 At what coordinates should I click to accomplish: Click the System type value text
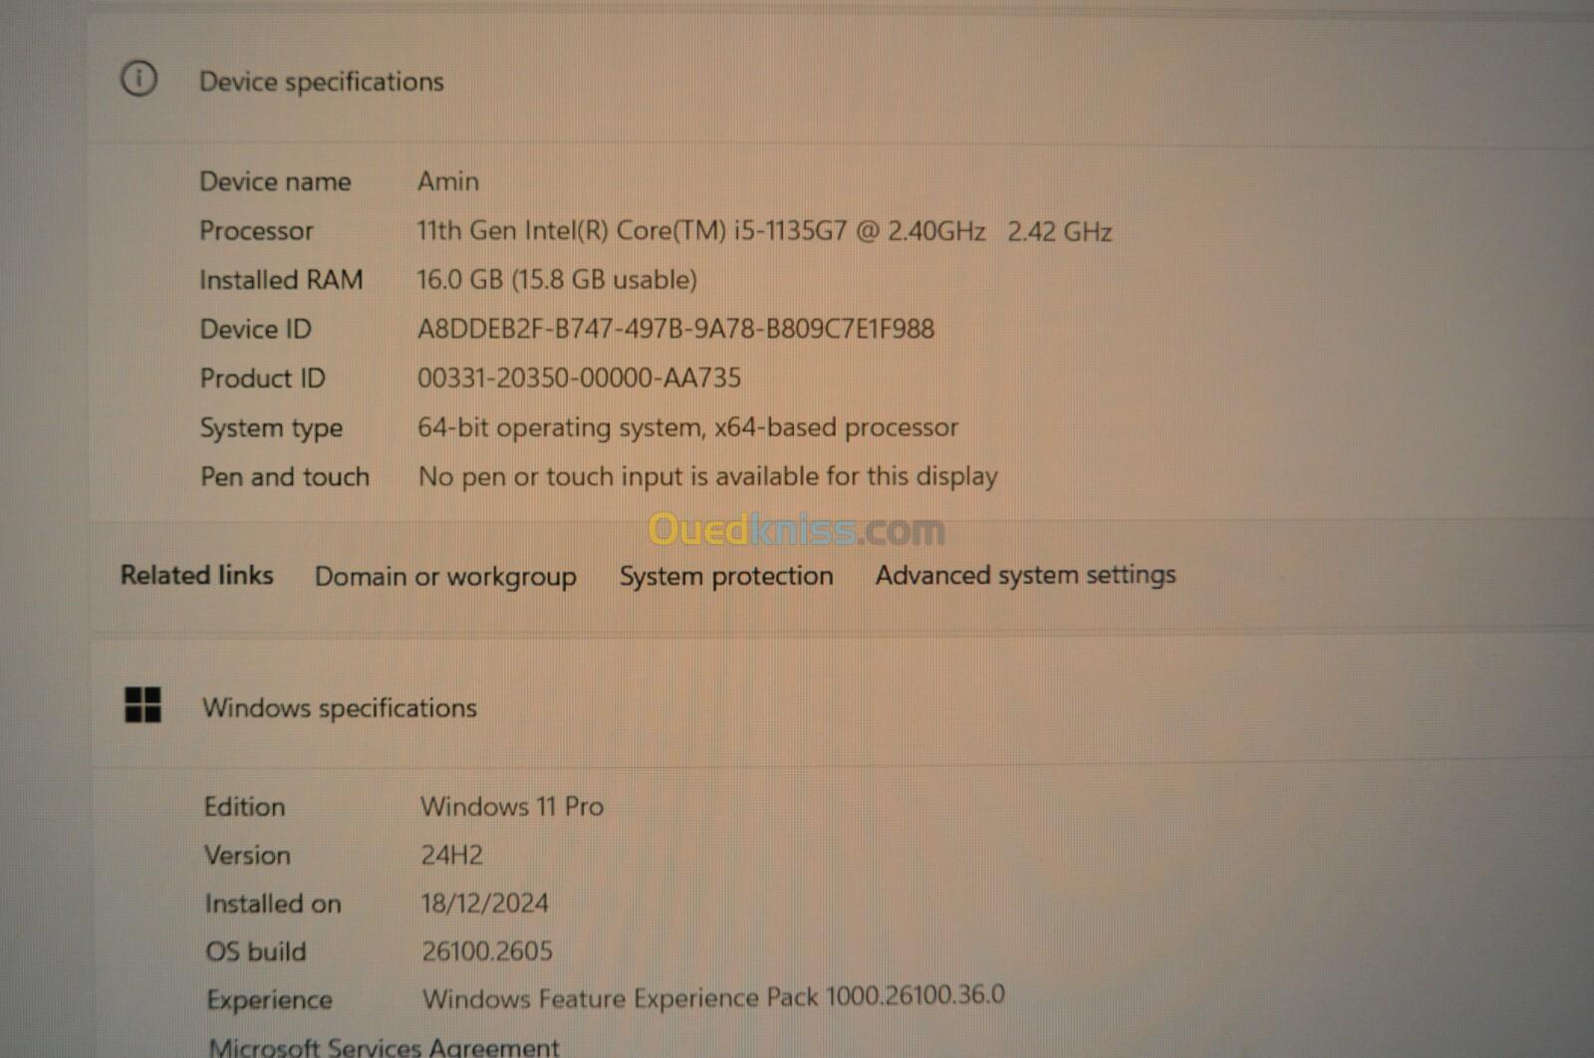click(687, 427)
